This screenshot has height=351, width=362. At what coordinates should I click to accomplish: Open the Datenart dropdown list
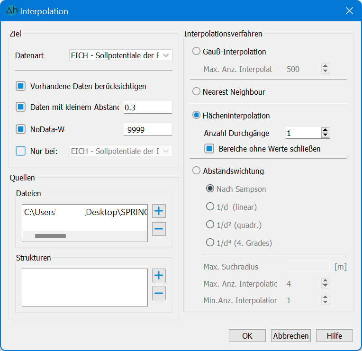(120, 55)
